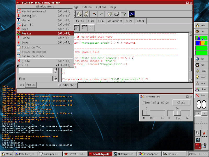Open the External menu
The width and height of the screenshot is (209, 157).
[x=87, y=7]
